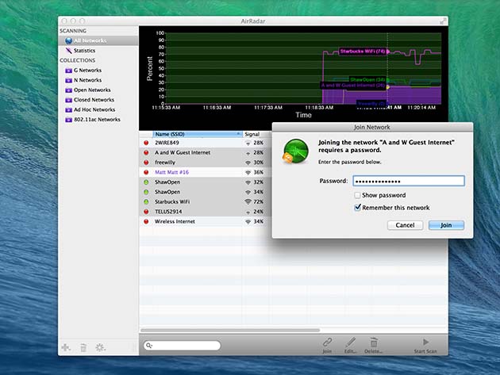Open the sidebar gear action menu
This screenshot has width=500, height=375.
[100, 347]
